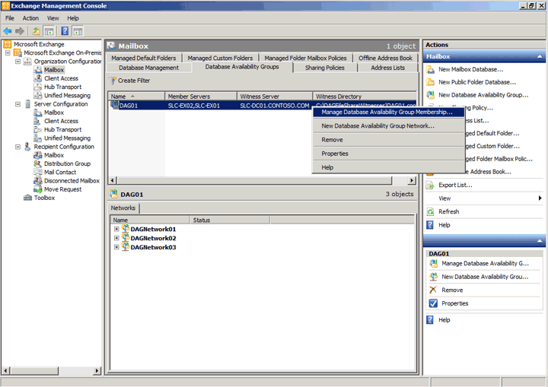
Task: Switch to the Address Lists tab
Action: (x=387, y=68)
